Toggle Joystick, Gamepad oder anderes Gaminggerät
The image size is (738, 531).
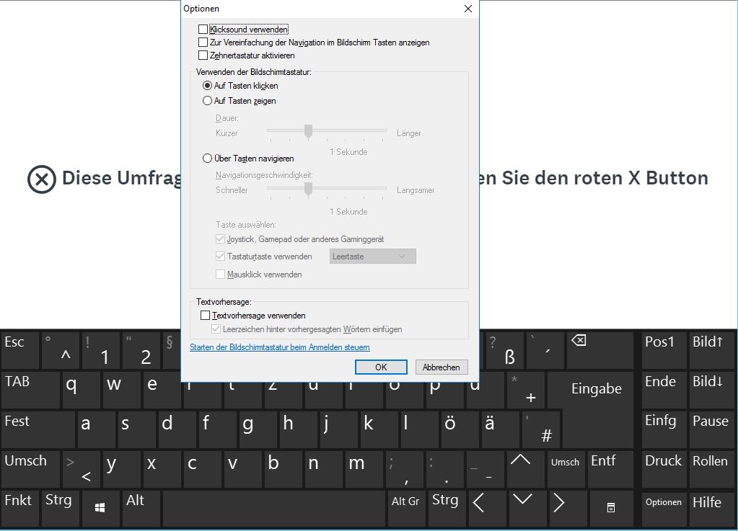pos(220,238)
